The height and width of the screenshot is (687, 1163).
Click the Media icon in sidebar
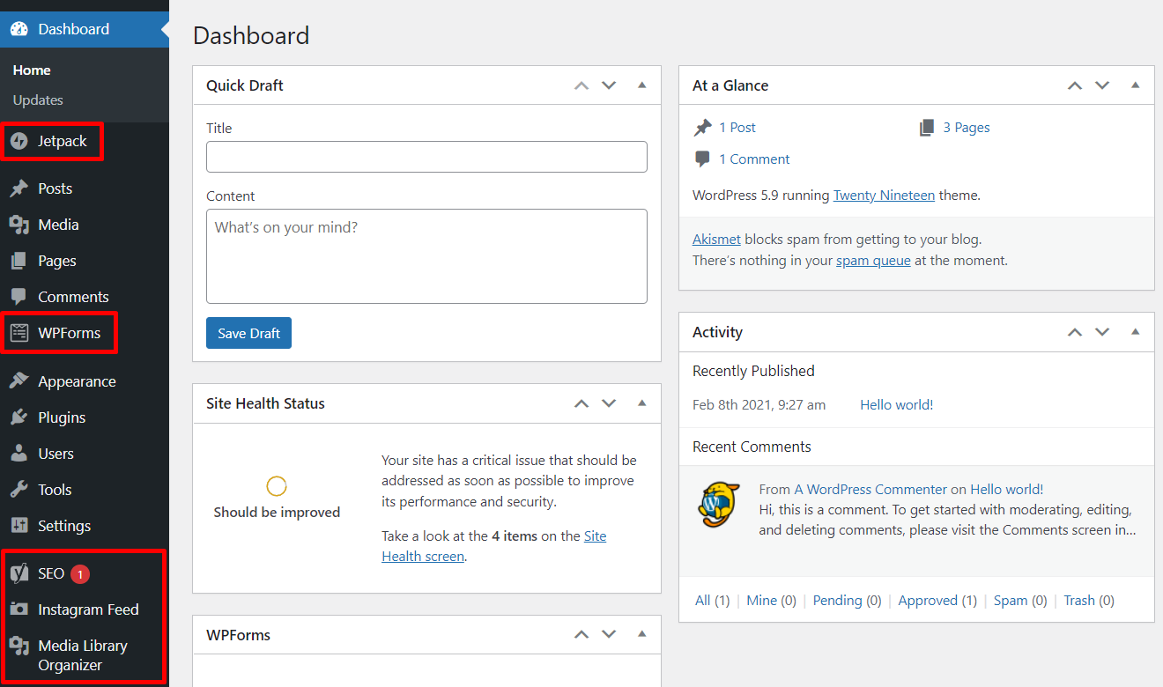tap(19, 225)
